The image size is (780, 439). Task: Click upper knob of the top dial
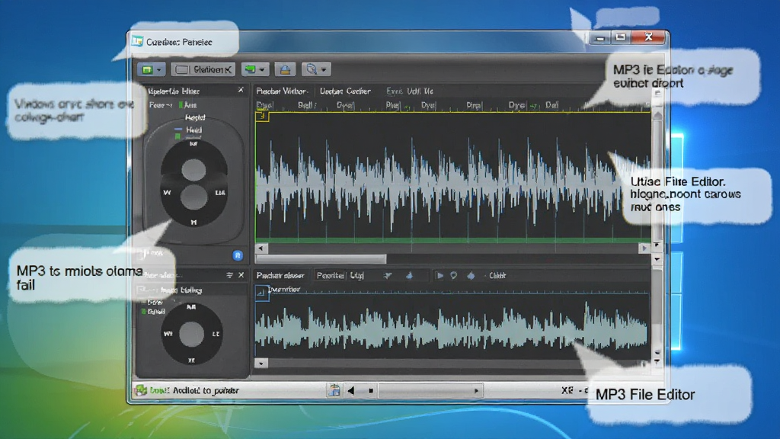coord(193,170)
